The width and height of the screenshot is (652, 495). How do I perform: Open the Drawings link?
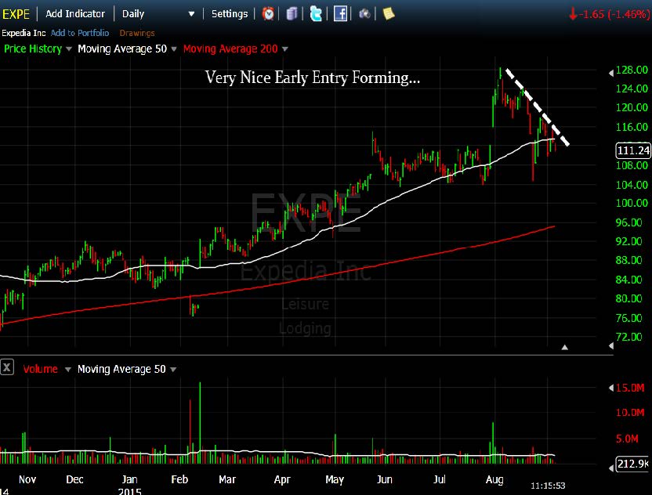(137, 33)
